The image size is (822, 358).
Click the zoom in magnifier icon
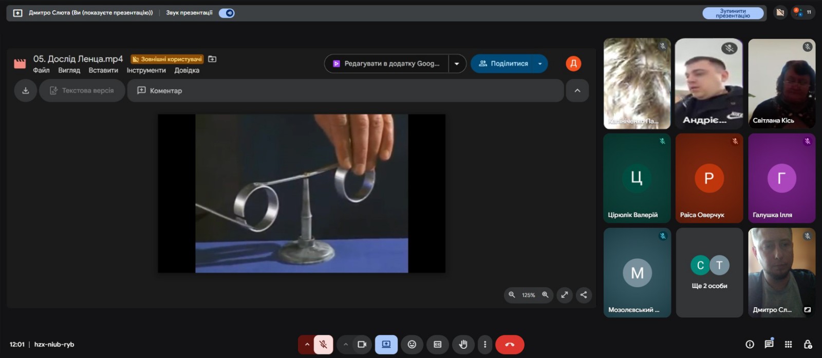click(x=546, y=295)
